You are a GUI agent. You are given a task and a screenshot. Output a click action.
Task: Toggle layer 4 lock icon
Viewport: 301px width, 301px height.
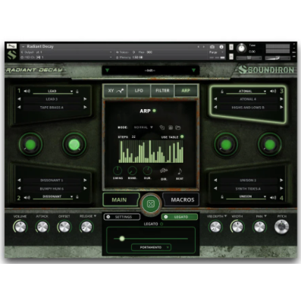pos(222,197)
